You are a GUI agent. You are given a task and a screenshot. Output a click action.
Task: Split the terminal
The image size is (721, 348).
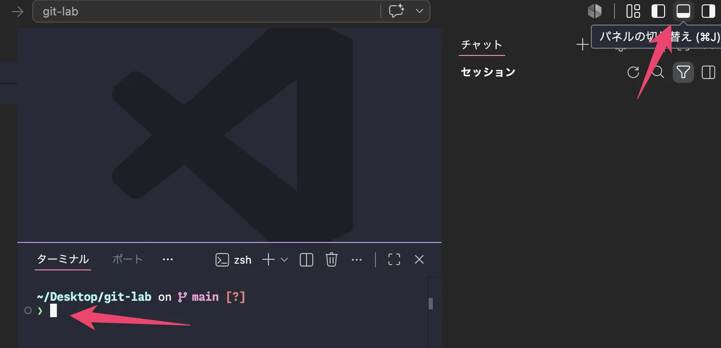click(307, 260)
